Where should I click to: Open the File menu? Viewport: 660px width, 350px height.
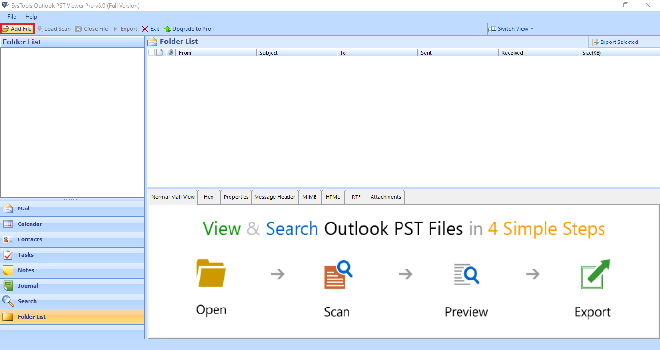(x=12, y=17)
